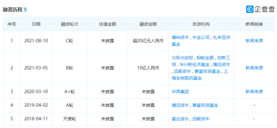Viewport: 277px width, 128px height.
Task: Click the B轮 round cell
Action: tap(69, 68)
